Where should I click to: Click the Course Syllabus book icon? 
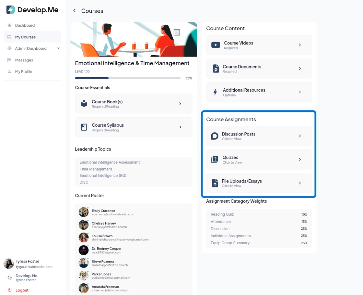tap(84, 127)
